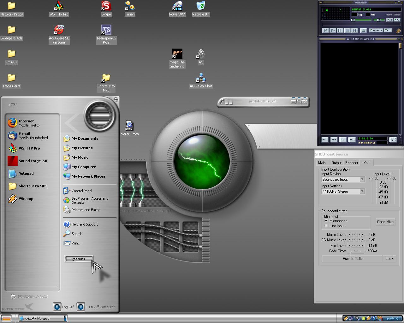Click Winamp eject (open file) button
This screenshot has width=404, height=323.
(x=363, y=30)
